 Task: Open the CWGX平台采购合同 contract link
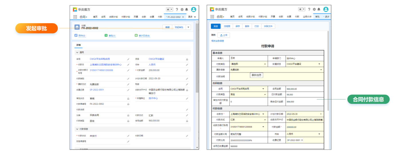100,59
